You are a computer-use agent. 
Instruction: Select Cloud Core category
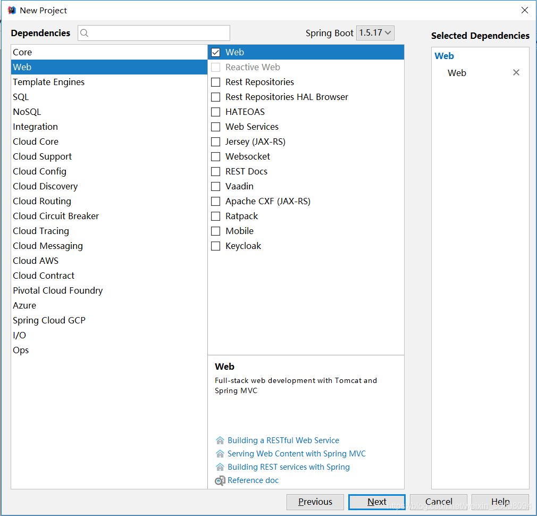109,142
